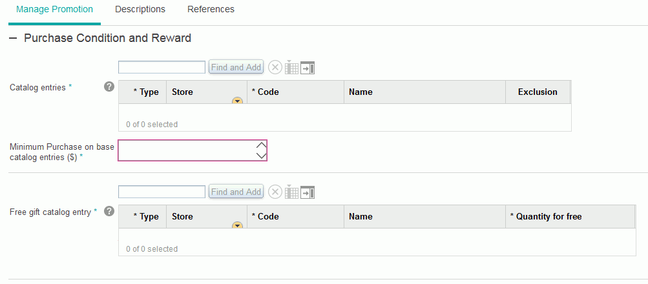This screenshot has height=284, width=648.
Task: Click Find and Add for Catalog entries
Action: click(236, 67)
